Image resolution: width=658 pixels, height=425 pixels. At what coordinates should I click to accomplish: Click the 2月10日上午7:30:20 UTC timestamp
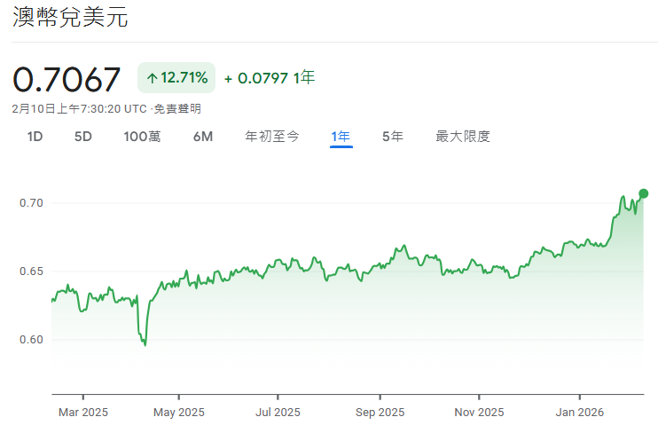click(x=79, y=109)
